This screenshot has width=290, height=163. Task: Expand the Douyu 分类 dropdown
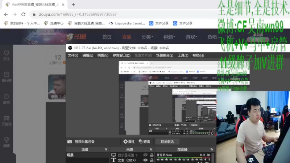tap(147, 37)
